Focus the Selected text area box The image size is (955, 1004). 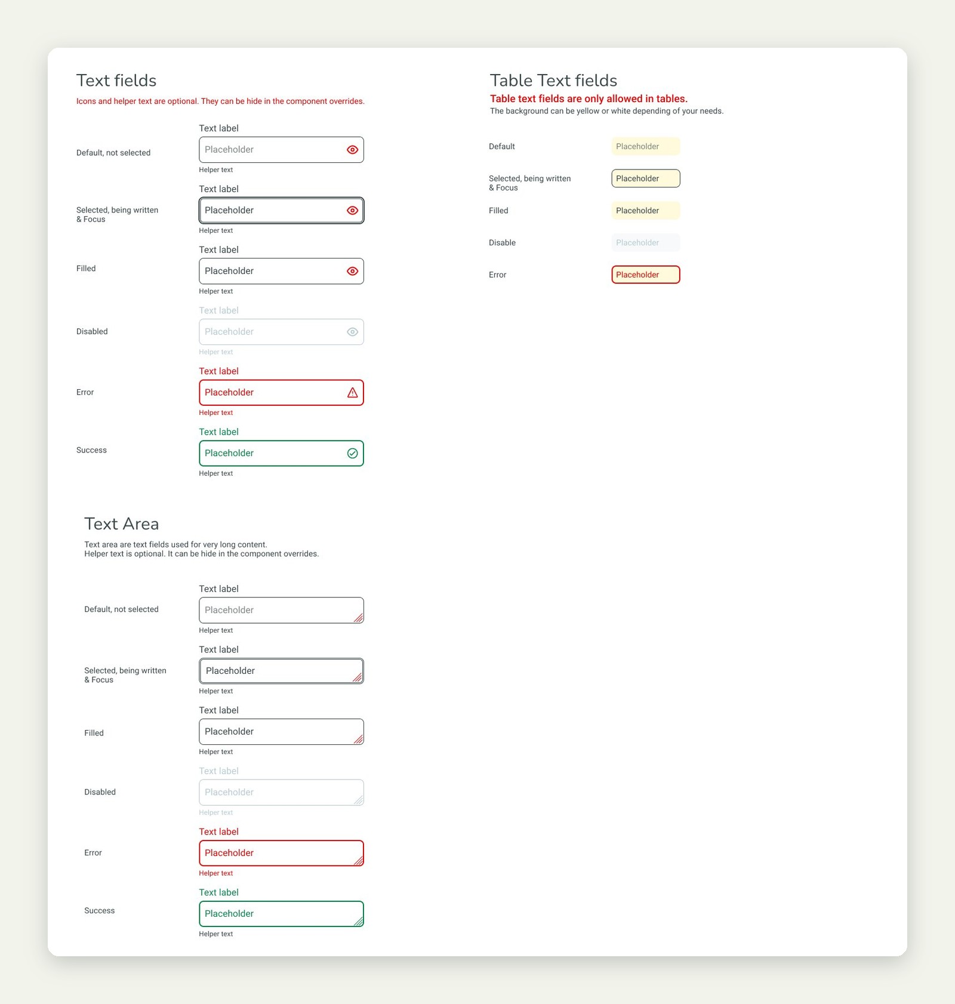(x=281, y=671)
